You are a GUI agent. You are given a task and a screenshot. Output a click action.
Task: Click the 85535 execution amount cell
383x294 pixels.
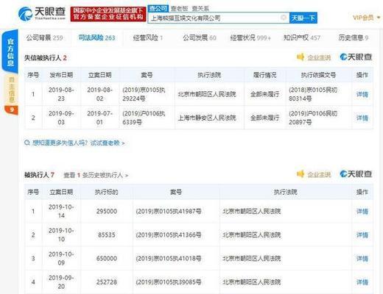point(107,234)
